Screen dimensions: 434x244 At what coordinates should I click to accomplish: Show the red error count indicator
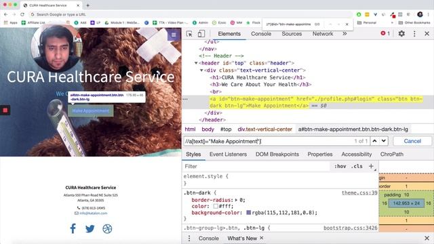pyautogui.click(x=385, y=33)
